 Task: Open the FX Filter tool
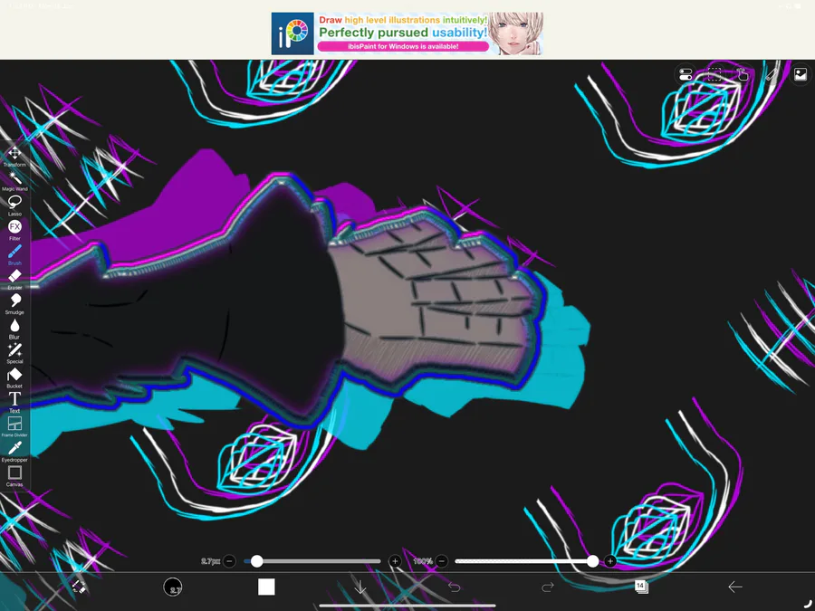click(x=14, y=230)
